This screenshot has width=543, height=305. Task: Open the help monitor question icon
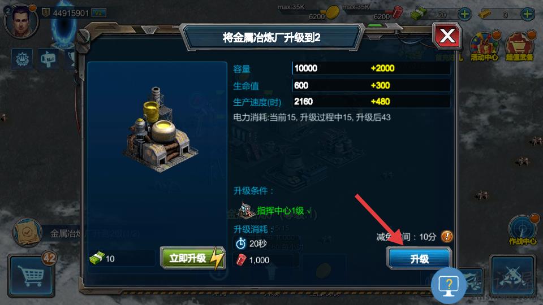[x=449, y=286]
